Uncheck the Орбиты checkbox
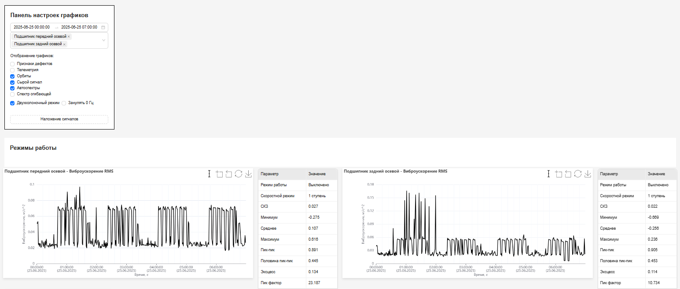The image size is (680, 289). click(12, 76)
